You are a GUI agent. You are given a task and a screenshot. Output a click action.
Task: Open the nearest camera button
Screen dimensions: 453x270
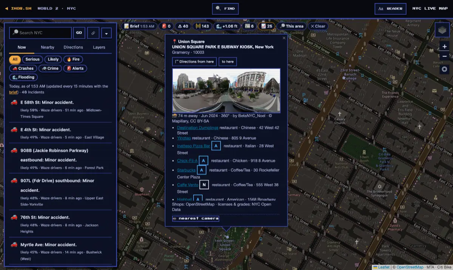[196, 218]
